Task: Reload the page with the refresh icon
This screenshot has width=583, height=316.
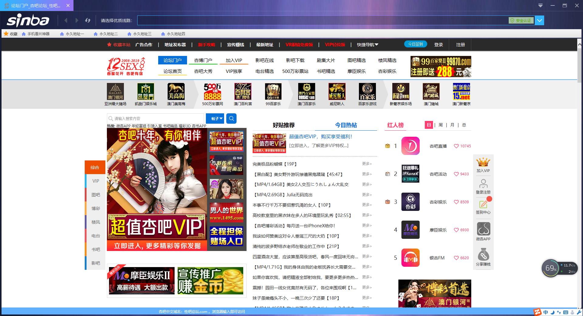Action: [88, 20]
